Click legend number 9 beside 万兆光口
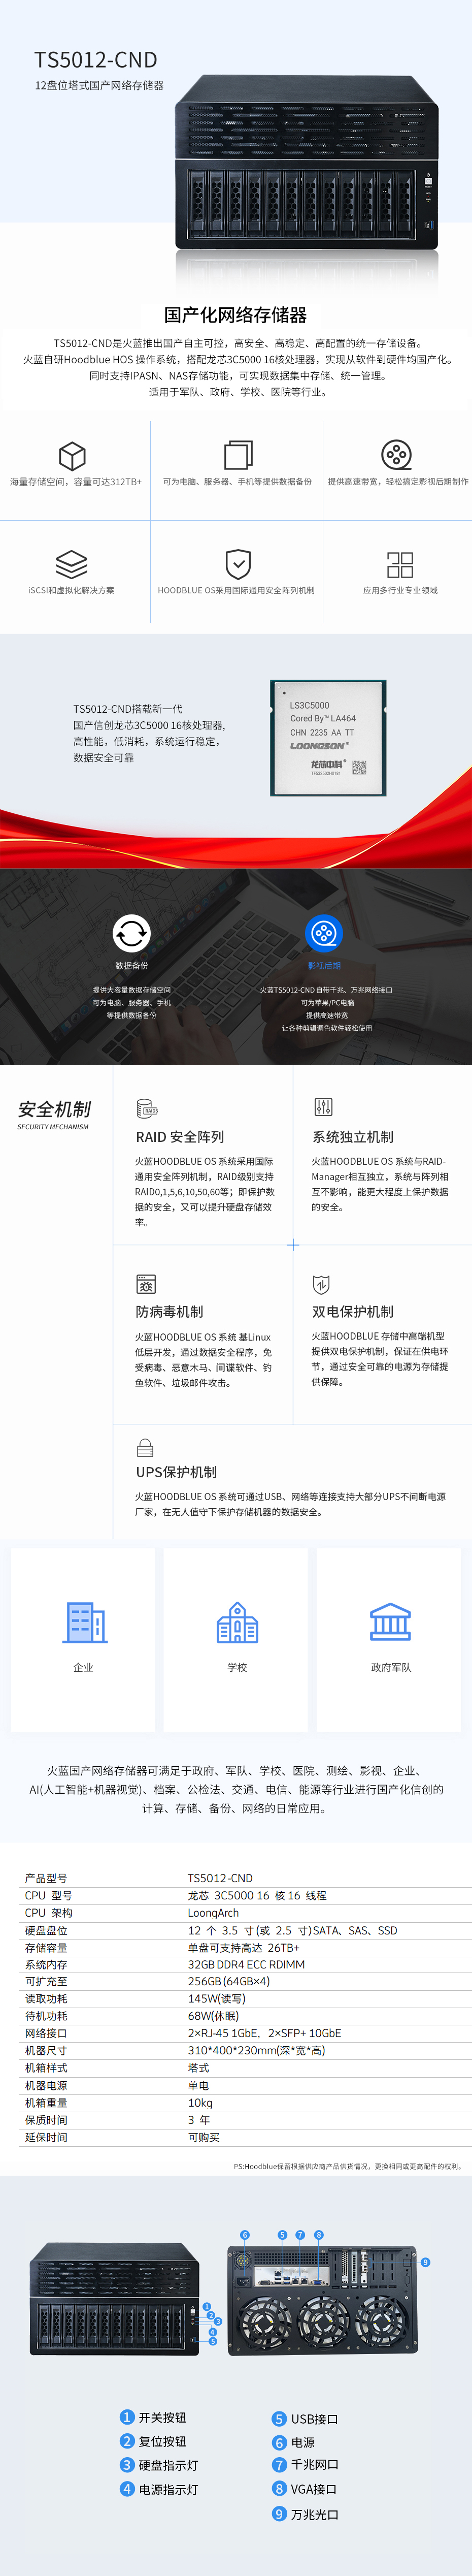The width and height of the screenshot is (472, 2576). (x=279, y=2513)
